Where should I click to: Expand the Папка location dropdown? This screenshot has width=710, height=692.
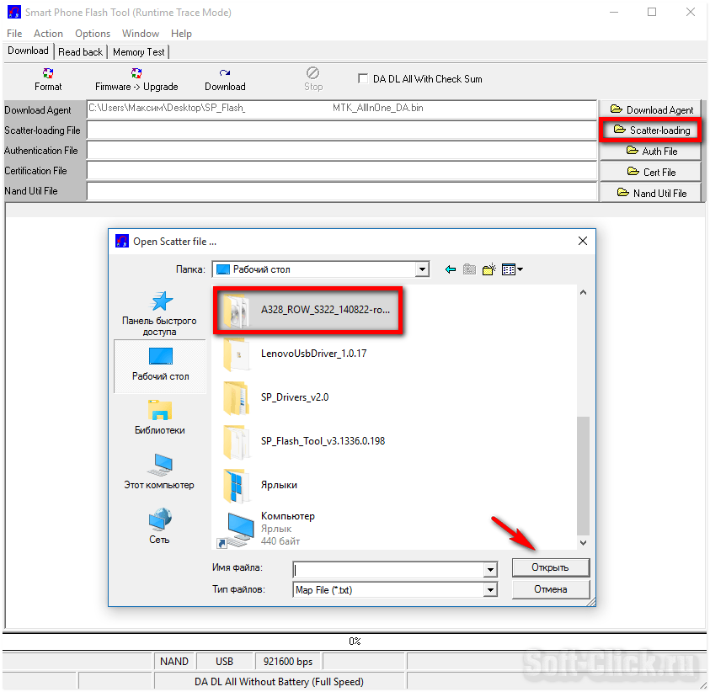422,269
